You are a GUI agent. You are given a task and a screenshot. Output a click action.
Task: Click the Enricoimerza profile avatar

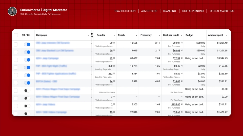tap(12, 11)
